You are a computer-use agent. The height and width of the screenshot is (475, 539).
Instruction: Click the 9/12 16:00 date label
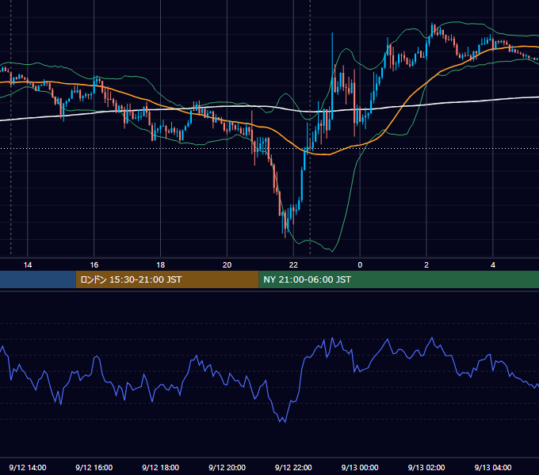coord(94,467)
